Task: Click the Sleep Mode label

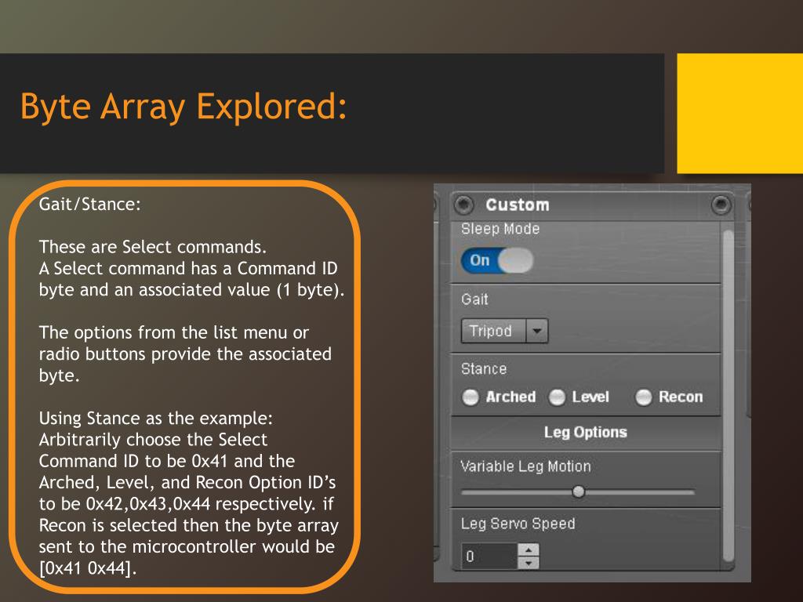Action: point(500,229)
